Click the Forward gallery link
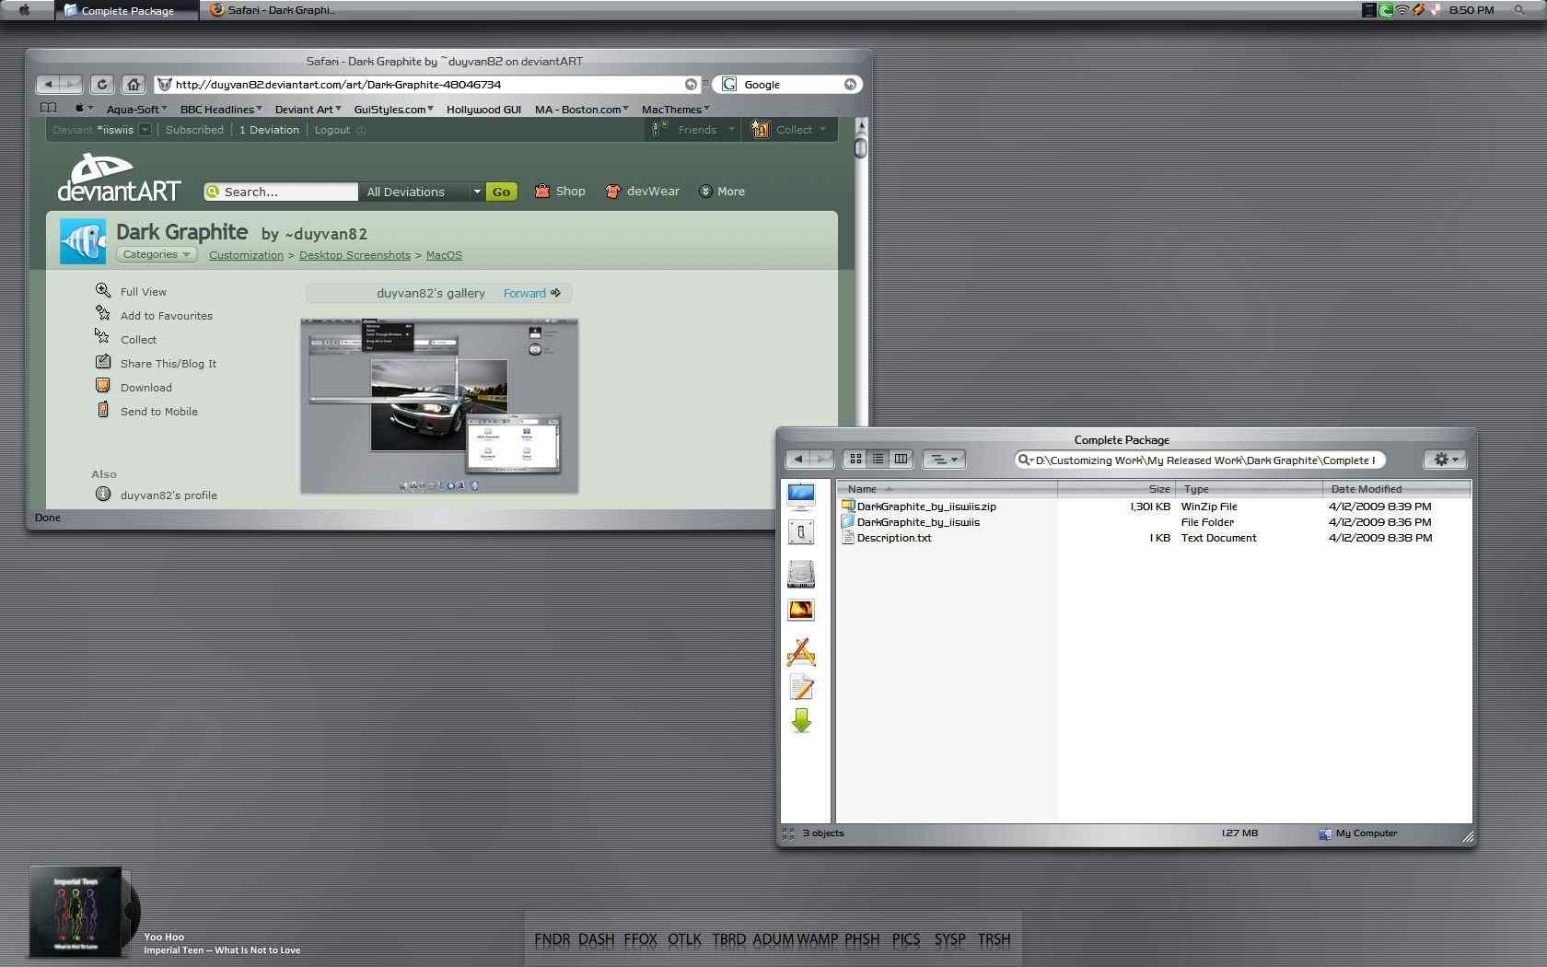 (531, 293)
